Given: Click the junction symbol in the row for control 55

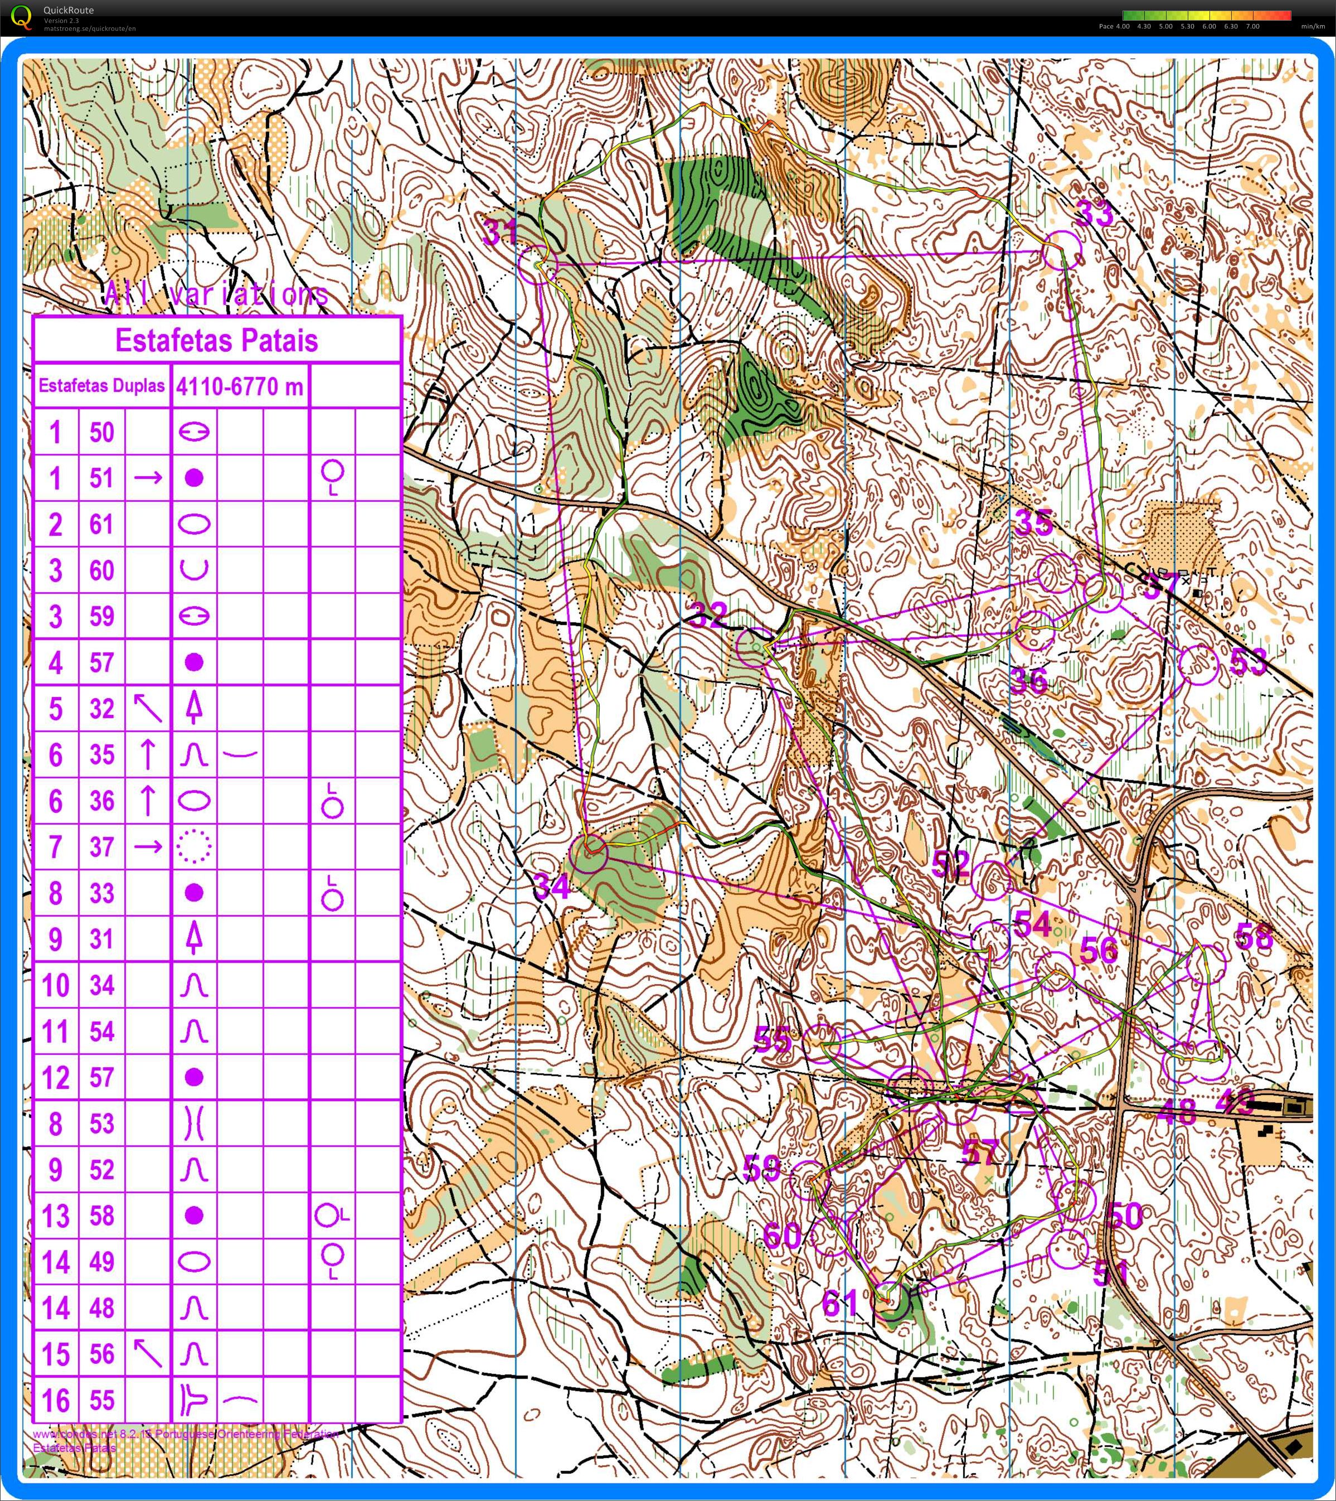Looking at the screenshot, I should click(x=194, y=1400).
